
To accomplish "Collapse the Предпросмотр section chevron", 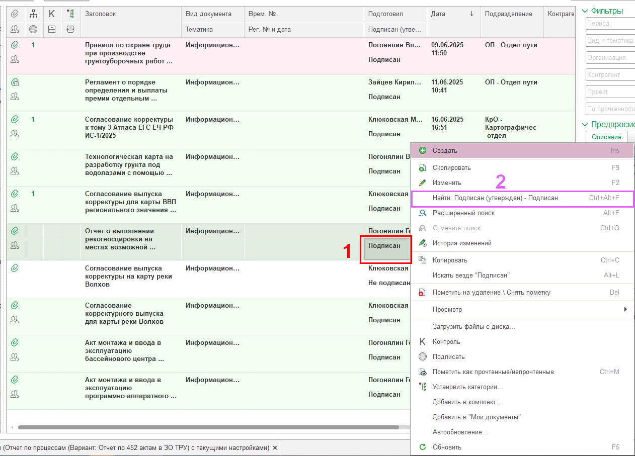I will [585, 125].
